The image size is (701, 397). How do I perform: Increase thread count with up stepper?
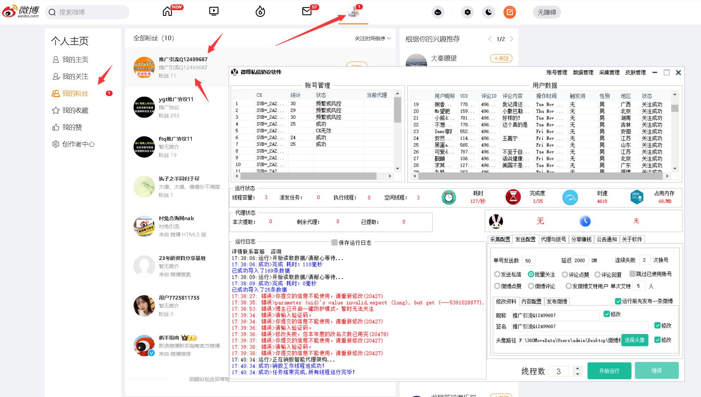point(578,368)
